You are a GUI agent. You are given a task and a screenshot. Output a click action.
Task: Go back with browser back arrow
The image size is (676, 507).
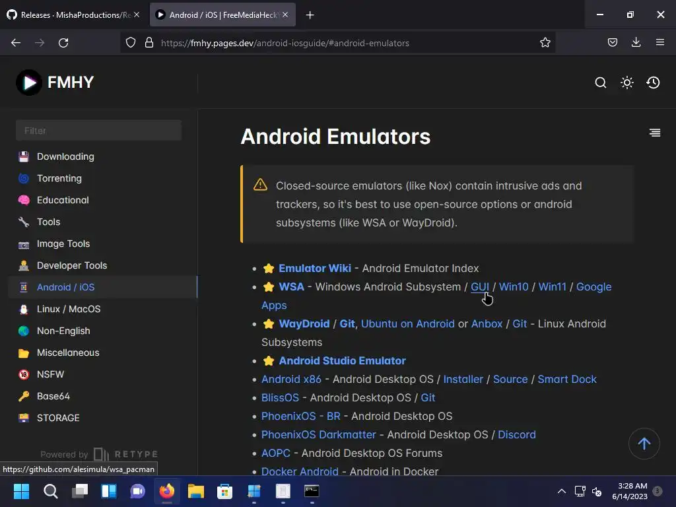16,43
